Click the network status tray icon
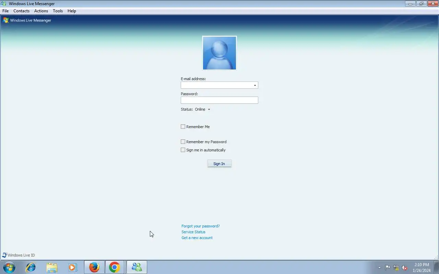 (x=396, y=267)
